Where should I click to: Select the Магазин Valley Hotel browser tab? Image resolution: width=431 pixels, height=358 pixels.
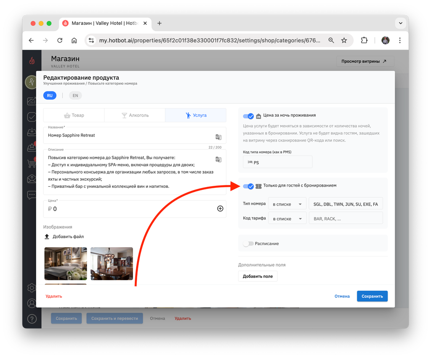coord(104,23)
